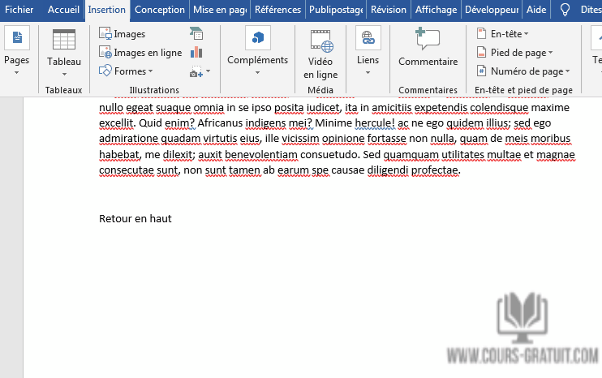Viewport: 602px width, 378px height.
Task: Select the Insertion tab
Action: coord(107,10)
